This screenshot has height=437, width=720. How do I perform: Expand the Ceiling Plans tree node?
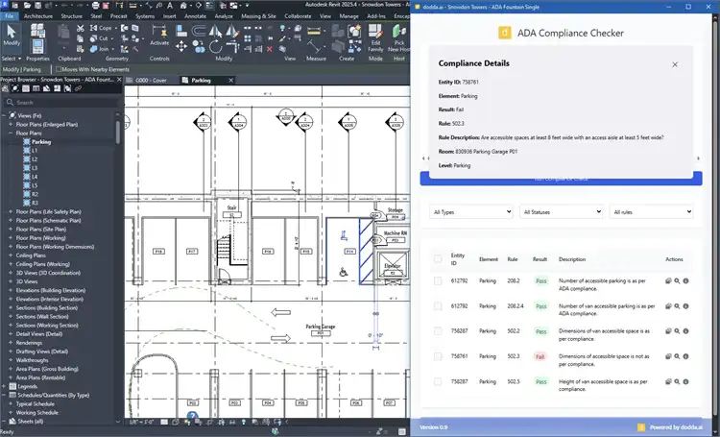[11, 255]
